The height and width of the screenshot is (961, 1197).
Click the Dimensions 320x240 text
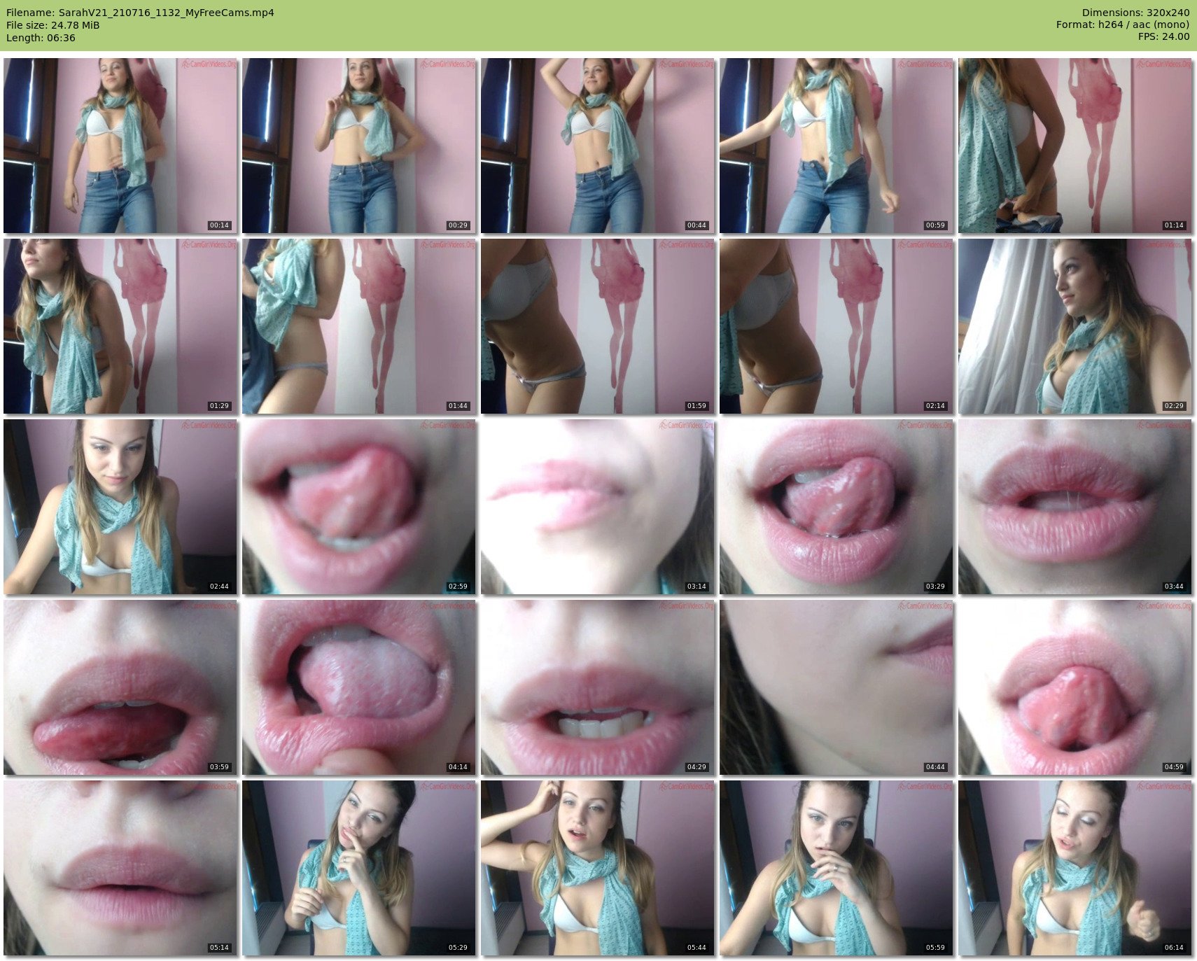[x=1135, y=13]
